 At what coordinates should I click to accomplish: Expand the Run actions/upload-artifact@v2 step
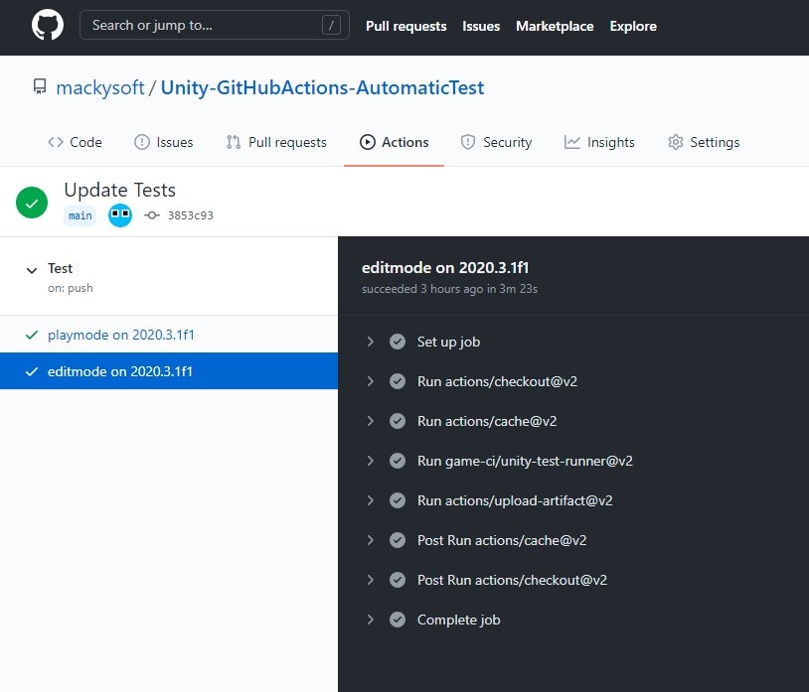click(370, 499)
